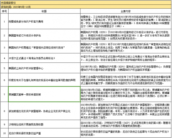
Task: Select title about "审查相关咨询在线预约系统"
Action: (44, 47)
